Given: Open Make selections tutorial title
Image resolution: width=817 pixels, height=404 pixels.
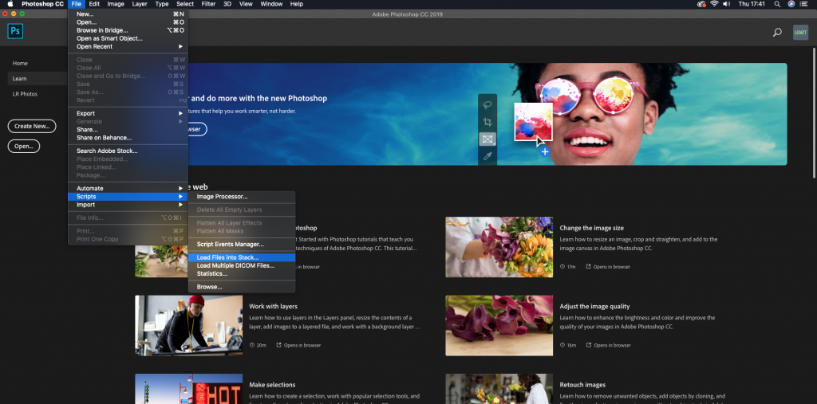Looking at the screenshot, I should pos(272,385).
